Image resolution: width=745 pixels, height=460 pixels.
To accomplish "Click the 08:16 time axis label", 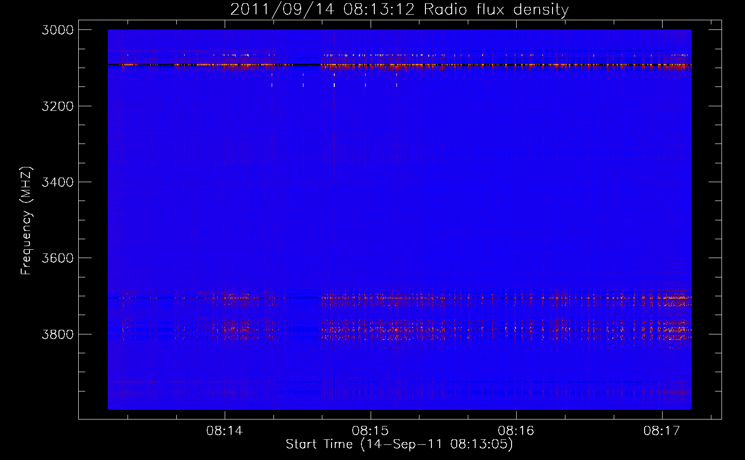I will pos(516,431).
